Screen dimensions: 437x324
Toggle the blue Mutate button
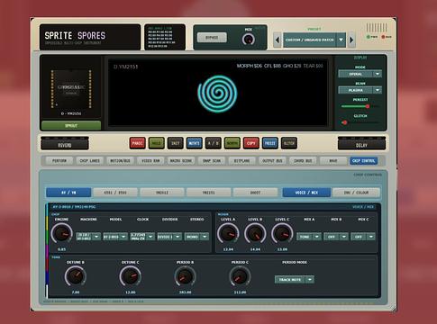point(195,143)
